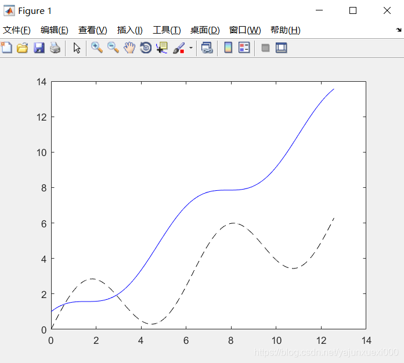Show plot tools and dock figure icon
Image resolution: width=404 pixels, height=363 pixels.
click(281, 48)
